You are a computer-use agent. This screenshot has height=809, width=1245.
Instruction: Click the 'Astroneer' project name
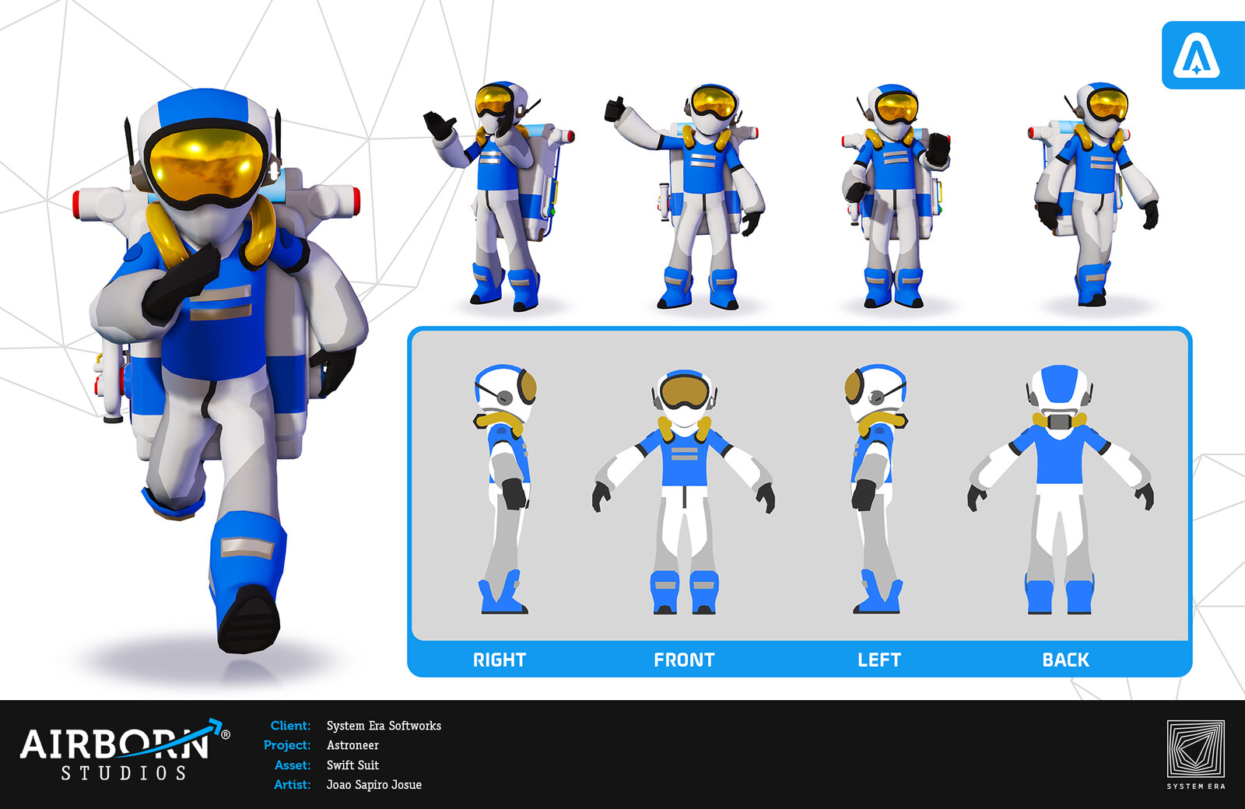pyautogui.click(x=352, y=745)
